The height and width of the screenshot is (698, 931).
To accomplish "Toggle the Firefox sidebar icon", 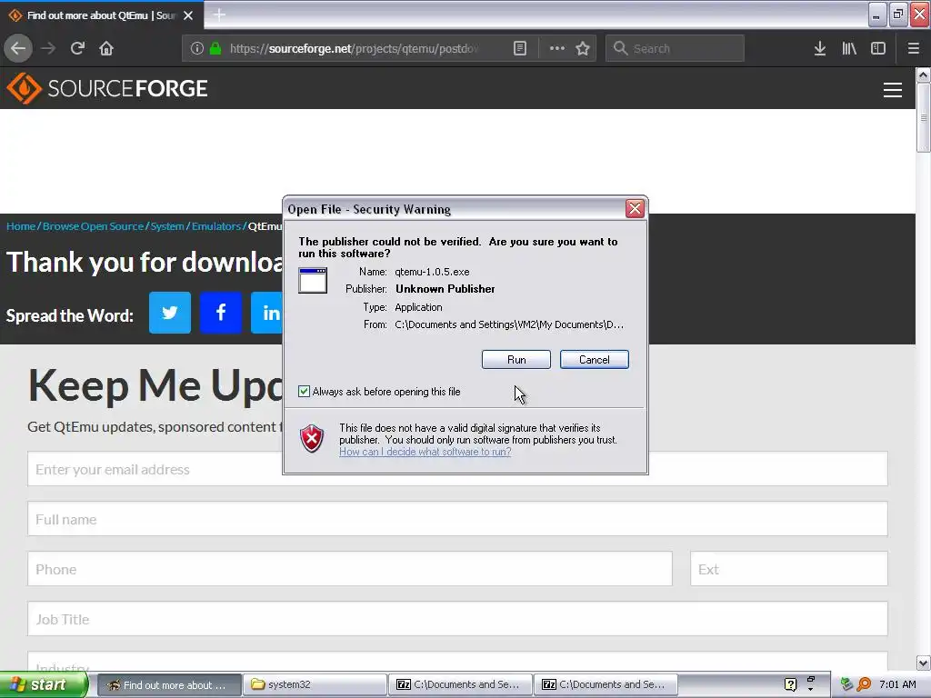I will pyautogui.click(x=878, y=49).
